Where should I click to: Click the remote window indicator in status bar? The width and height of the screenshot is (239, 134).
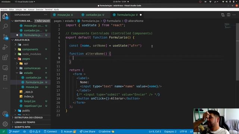point(3,131)
